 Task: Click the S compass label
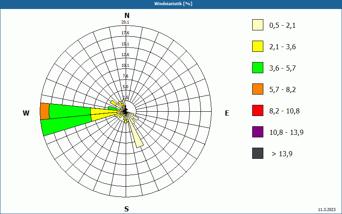(127, 209)
